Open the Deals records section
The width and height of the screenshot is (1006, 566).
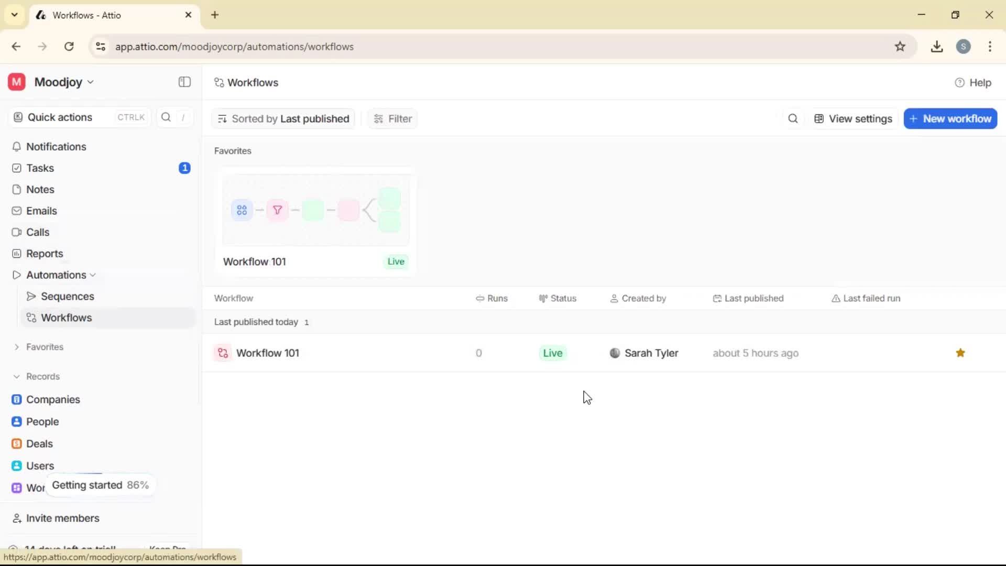(39, 443)
